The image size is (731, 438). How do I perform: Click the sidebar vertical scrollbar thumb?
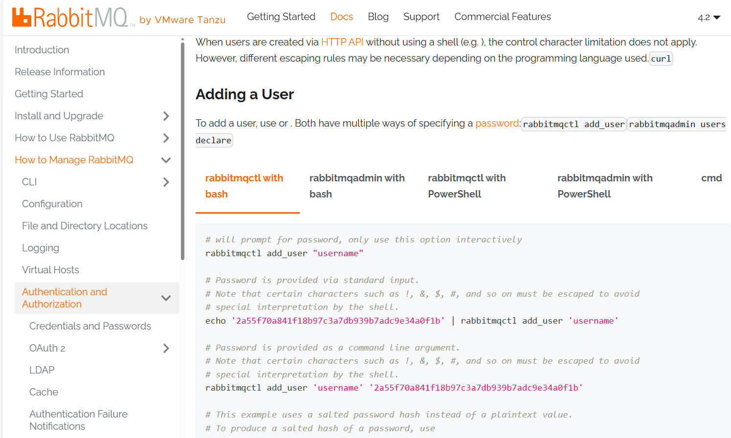[182, 152]
